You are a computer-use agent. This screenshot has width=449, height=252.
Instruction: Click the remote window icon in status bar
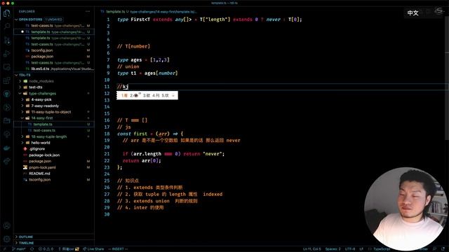click(5, 249)
